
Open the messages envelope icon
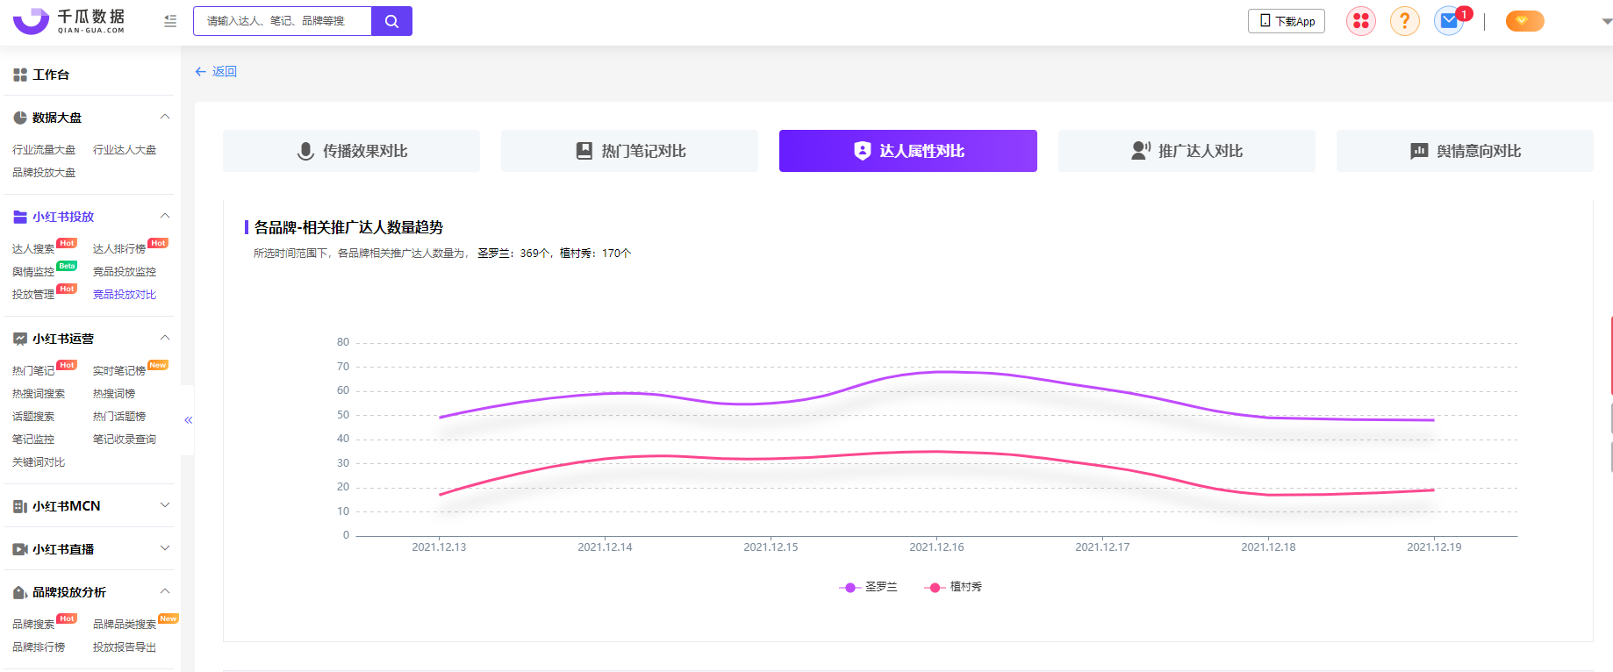[x=1449, y=21]
